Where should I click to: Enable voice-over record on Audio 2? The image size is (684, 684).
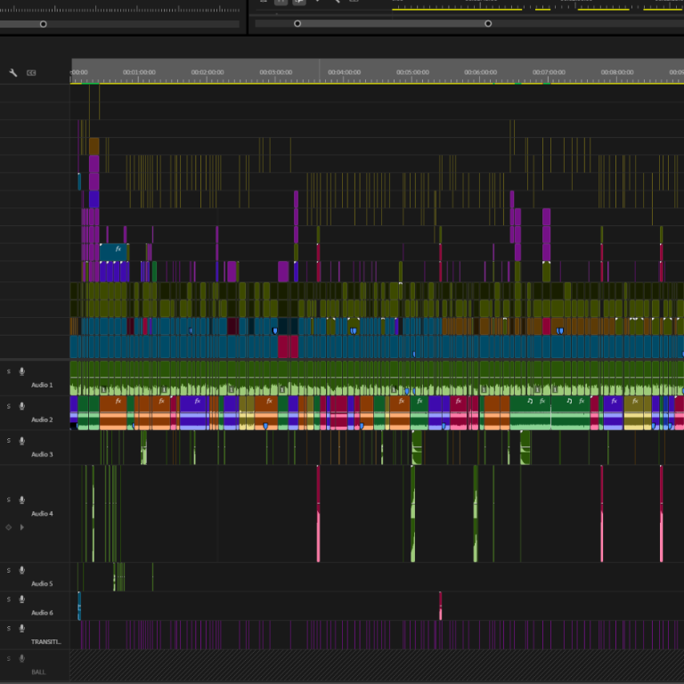[x=21, y=406]
